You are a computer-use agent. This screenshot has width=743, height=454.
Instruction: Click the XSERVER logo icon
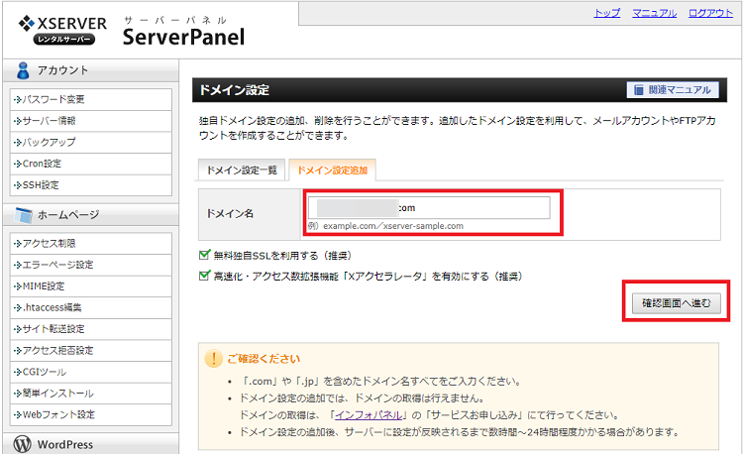pos(27,23)
